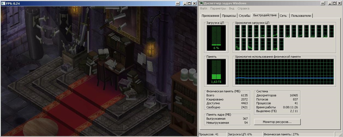Click the FPS window title bar icon
The width and height of the screenshot is (343, 137).
3,3
